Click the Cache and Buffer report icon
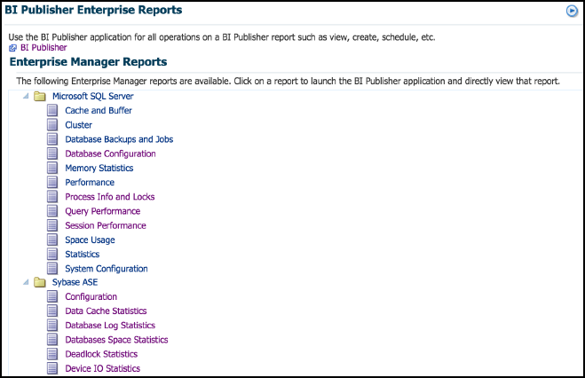 click(x=52, y=110)
